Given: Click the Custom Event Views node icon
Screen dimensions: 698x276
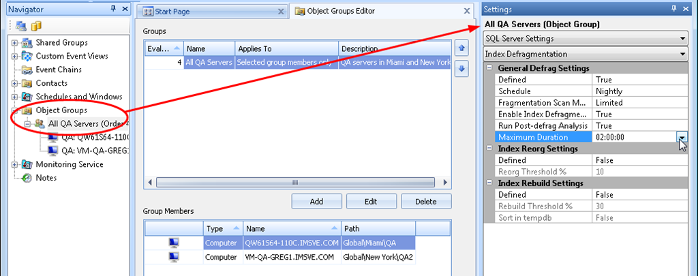Looking at the screenshot, I should [27, 56].
